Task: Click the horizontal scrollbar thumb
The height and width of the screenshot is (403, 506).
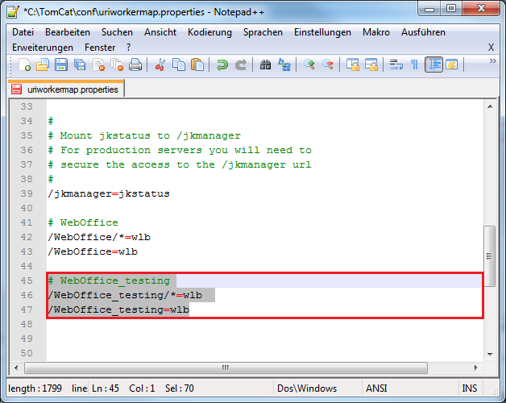Action: point(226,368)
